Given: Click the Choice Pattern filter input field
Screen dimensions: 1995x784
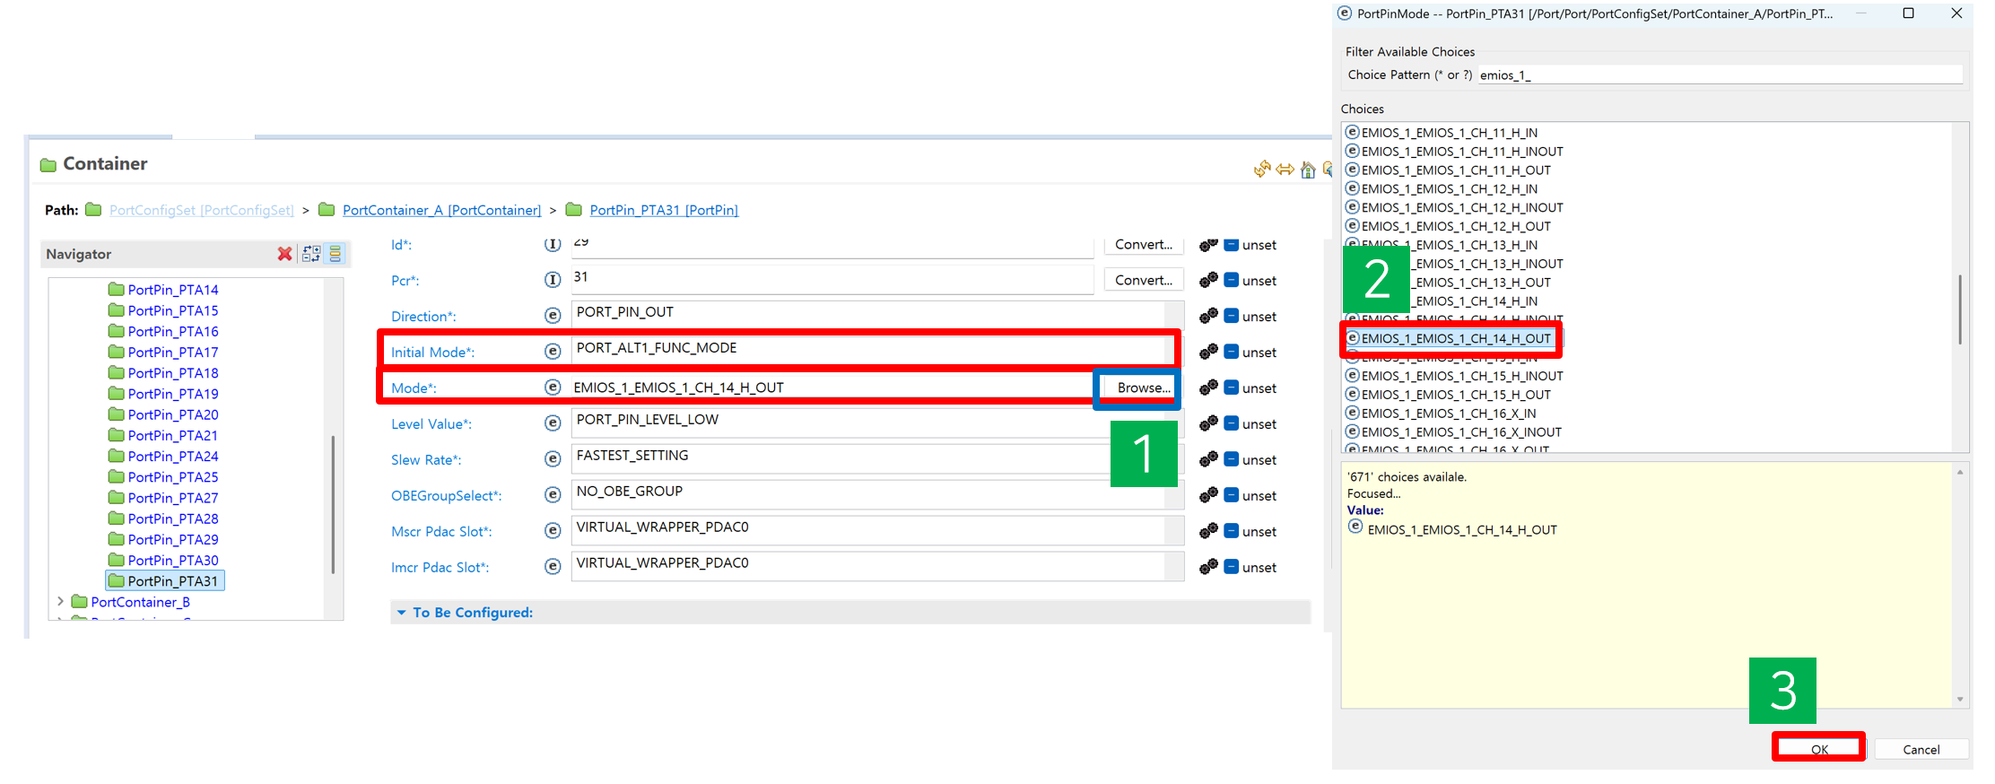Looking at the screenshot, I should (x=1718, y=75).
